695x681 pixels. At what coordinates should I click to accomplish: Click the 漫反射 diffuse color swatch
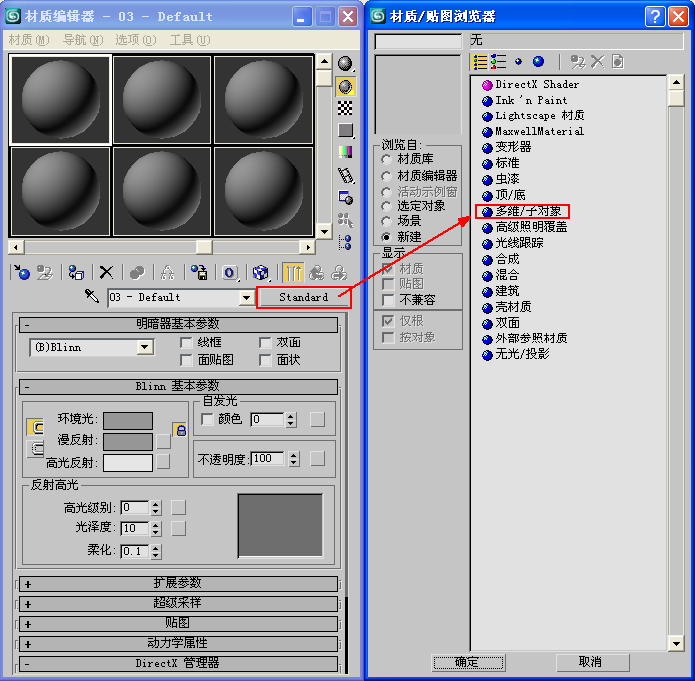127,441
